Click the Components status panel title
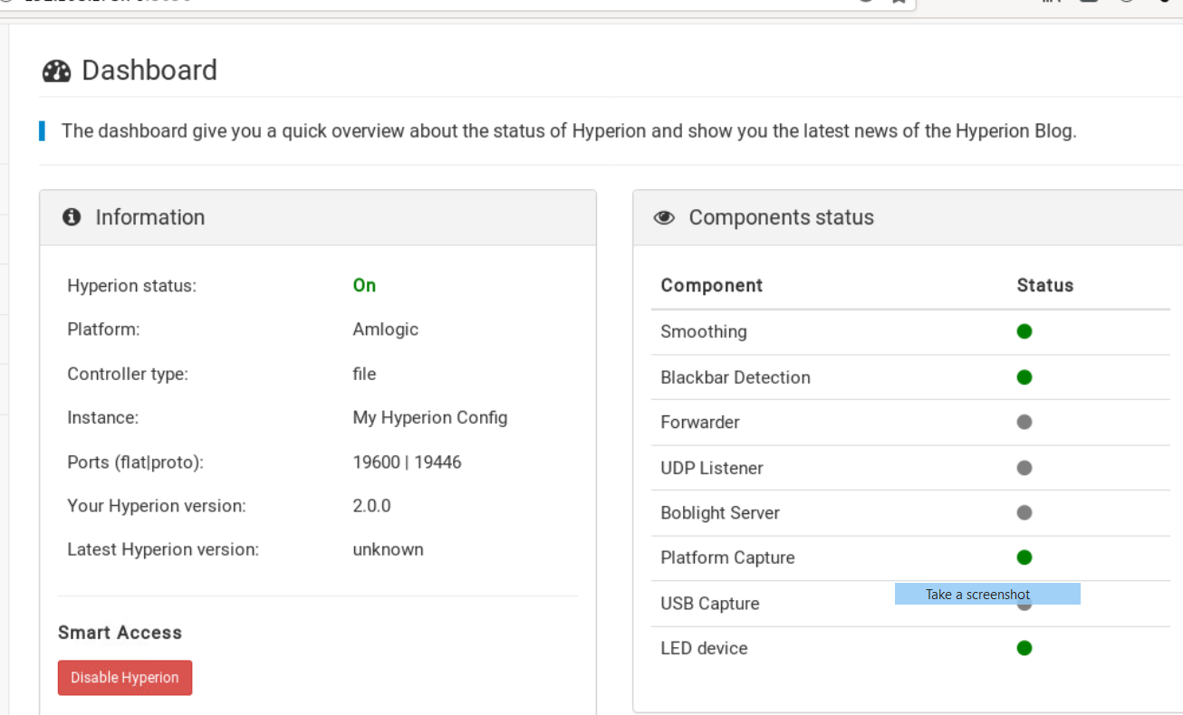This screenshot has width=1183, height=715. point(782,217)
